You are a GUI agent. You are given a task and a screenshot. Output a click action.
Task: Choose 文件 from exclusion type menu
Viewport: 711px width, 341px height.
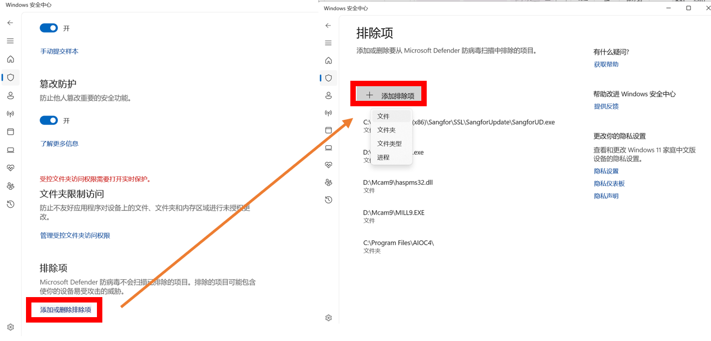click(x=392, y=117)
